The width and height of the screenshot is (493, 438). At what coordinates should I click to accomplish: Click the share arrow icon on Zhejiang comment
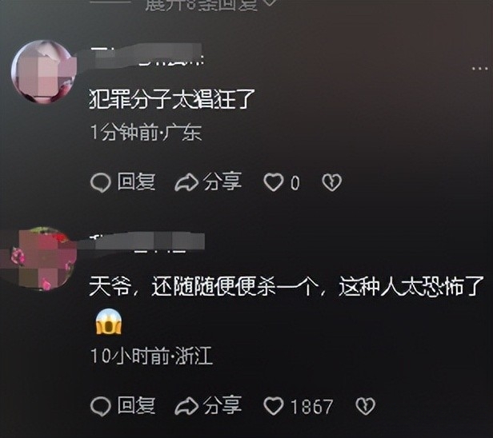186,406
